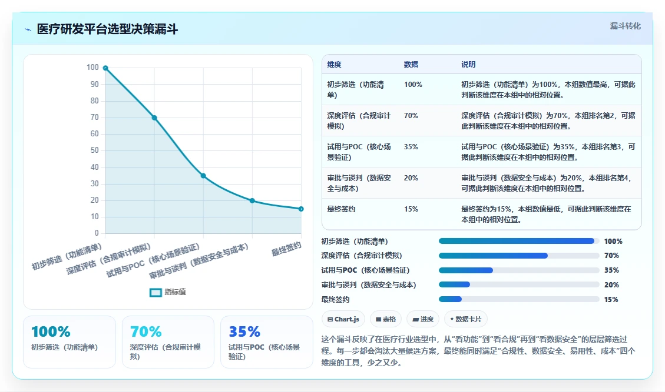Click description text mentioning 本组排名第4

547,183
